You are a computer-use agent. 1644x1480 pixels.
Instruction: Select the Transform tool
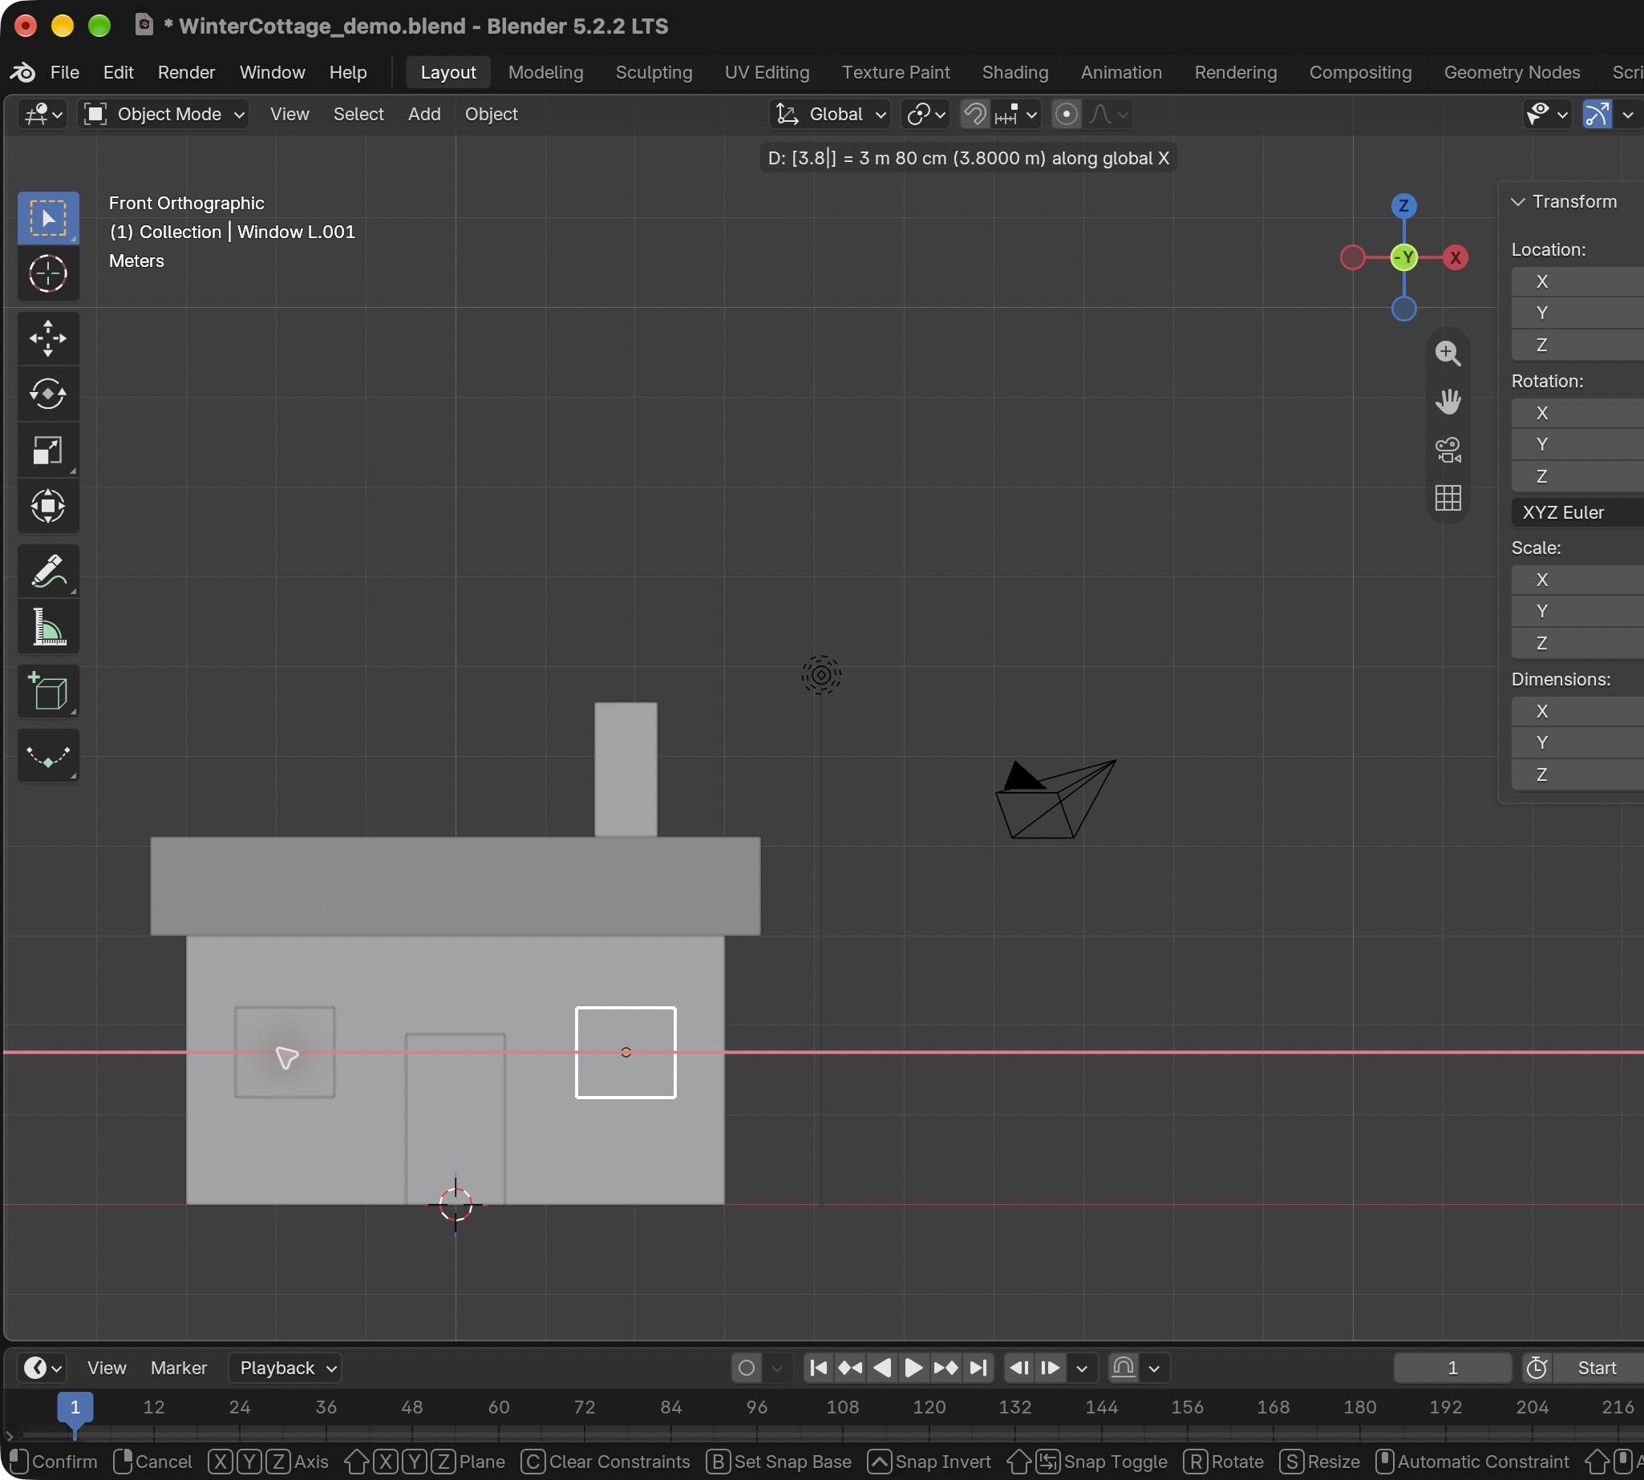point(48,506)
